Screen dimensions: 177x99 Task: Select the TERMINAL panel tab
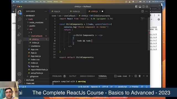[103, 76]
